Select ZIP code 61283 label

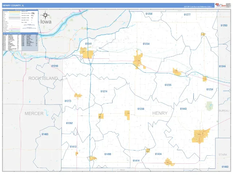coord(224,26)
